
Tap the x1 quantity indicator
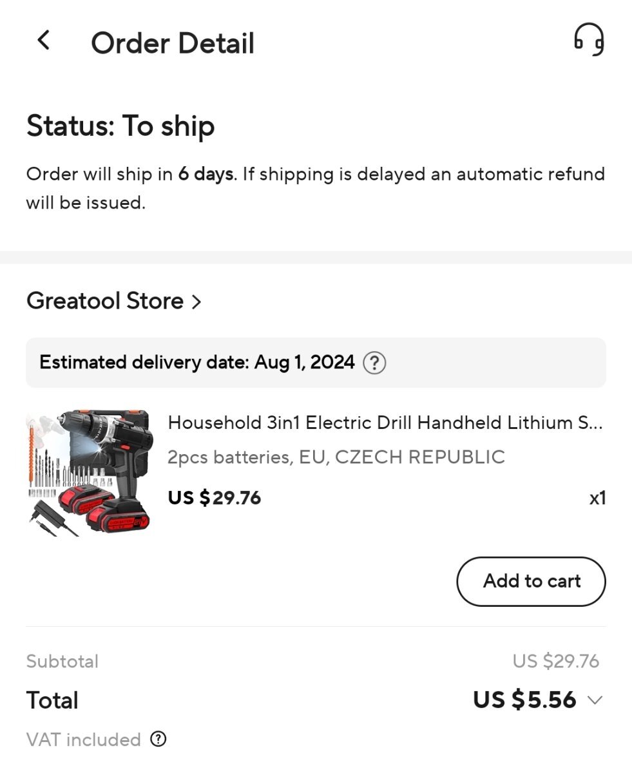coord(597,498)
